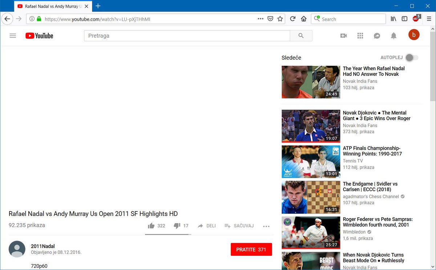Reload the page
Image resolution: width=436 pixels, height=270 pixels.
pos(292,19)
